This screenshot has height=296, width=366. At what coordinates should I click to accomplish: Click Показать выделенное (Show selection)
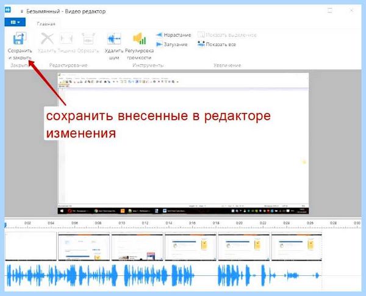pos(227,35)
